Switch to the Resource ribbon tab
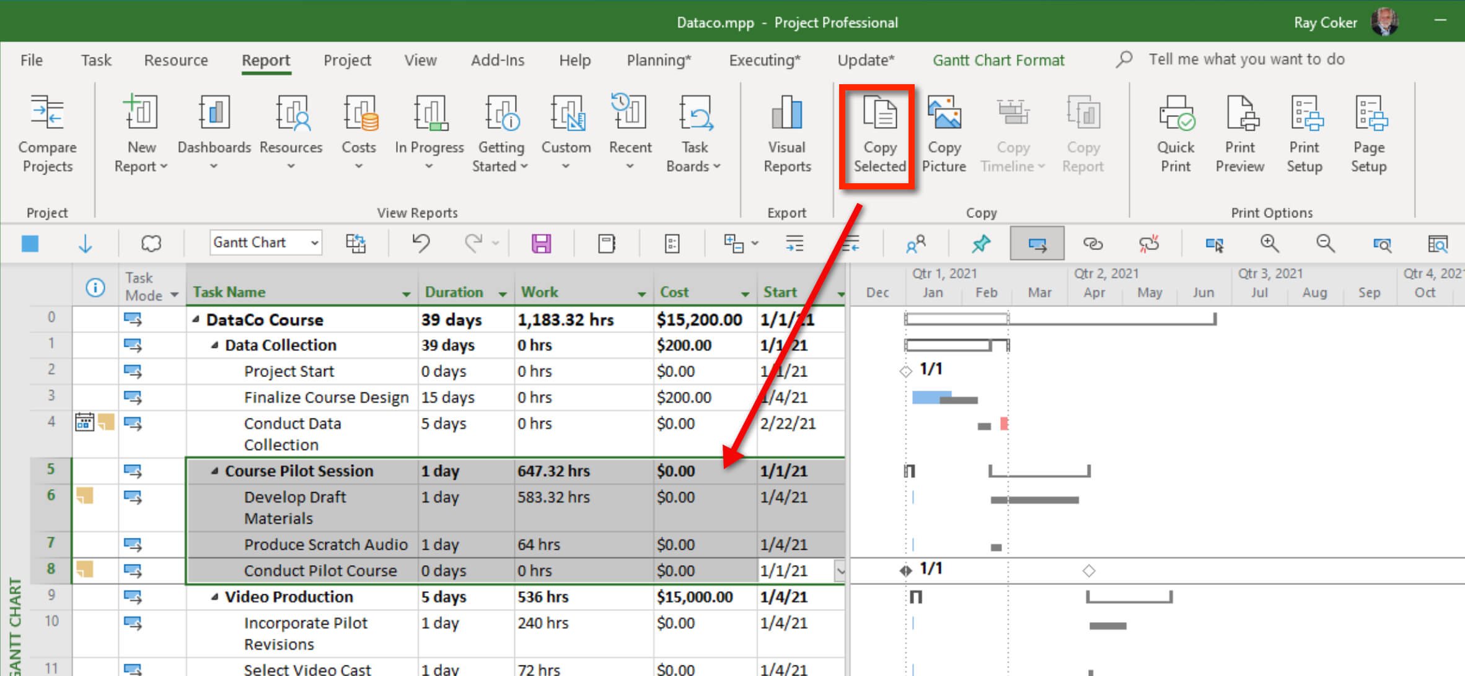This screenshot has width=1465, height=676. [176, 60]
